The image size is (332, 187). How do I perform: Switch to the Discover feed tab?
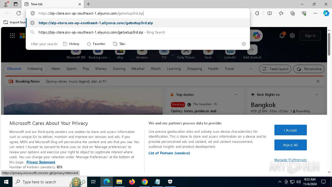pyautogui.click(x=14, y=69)
